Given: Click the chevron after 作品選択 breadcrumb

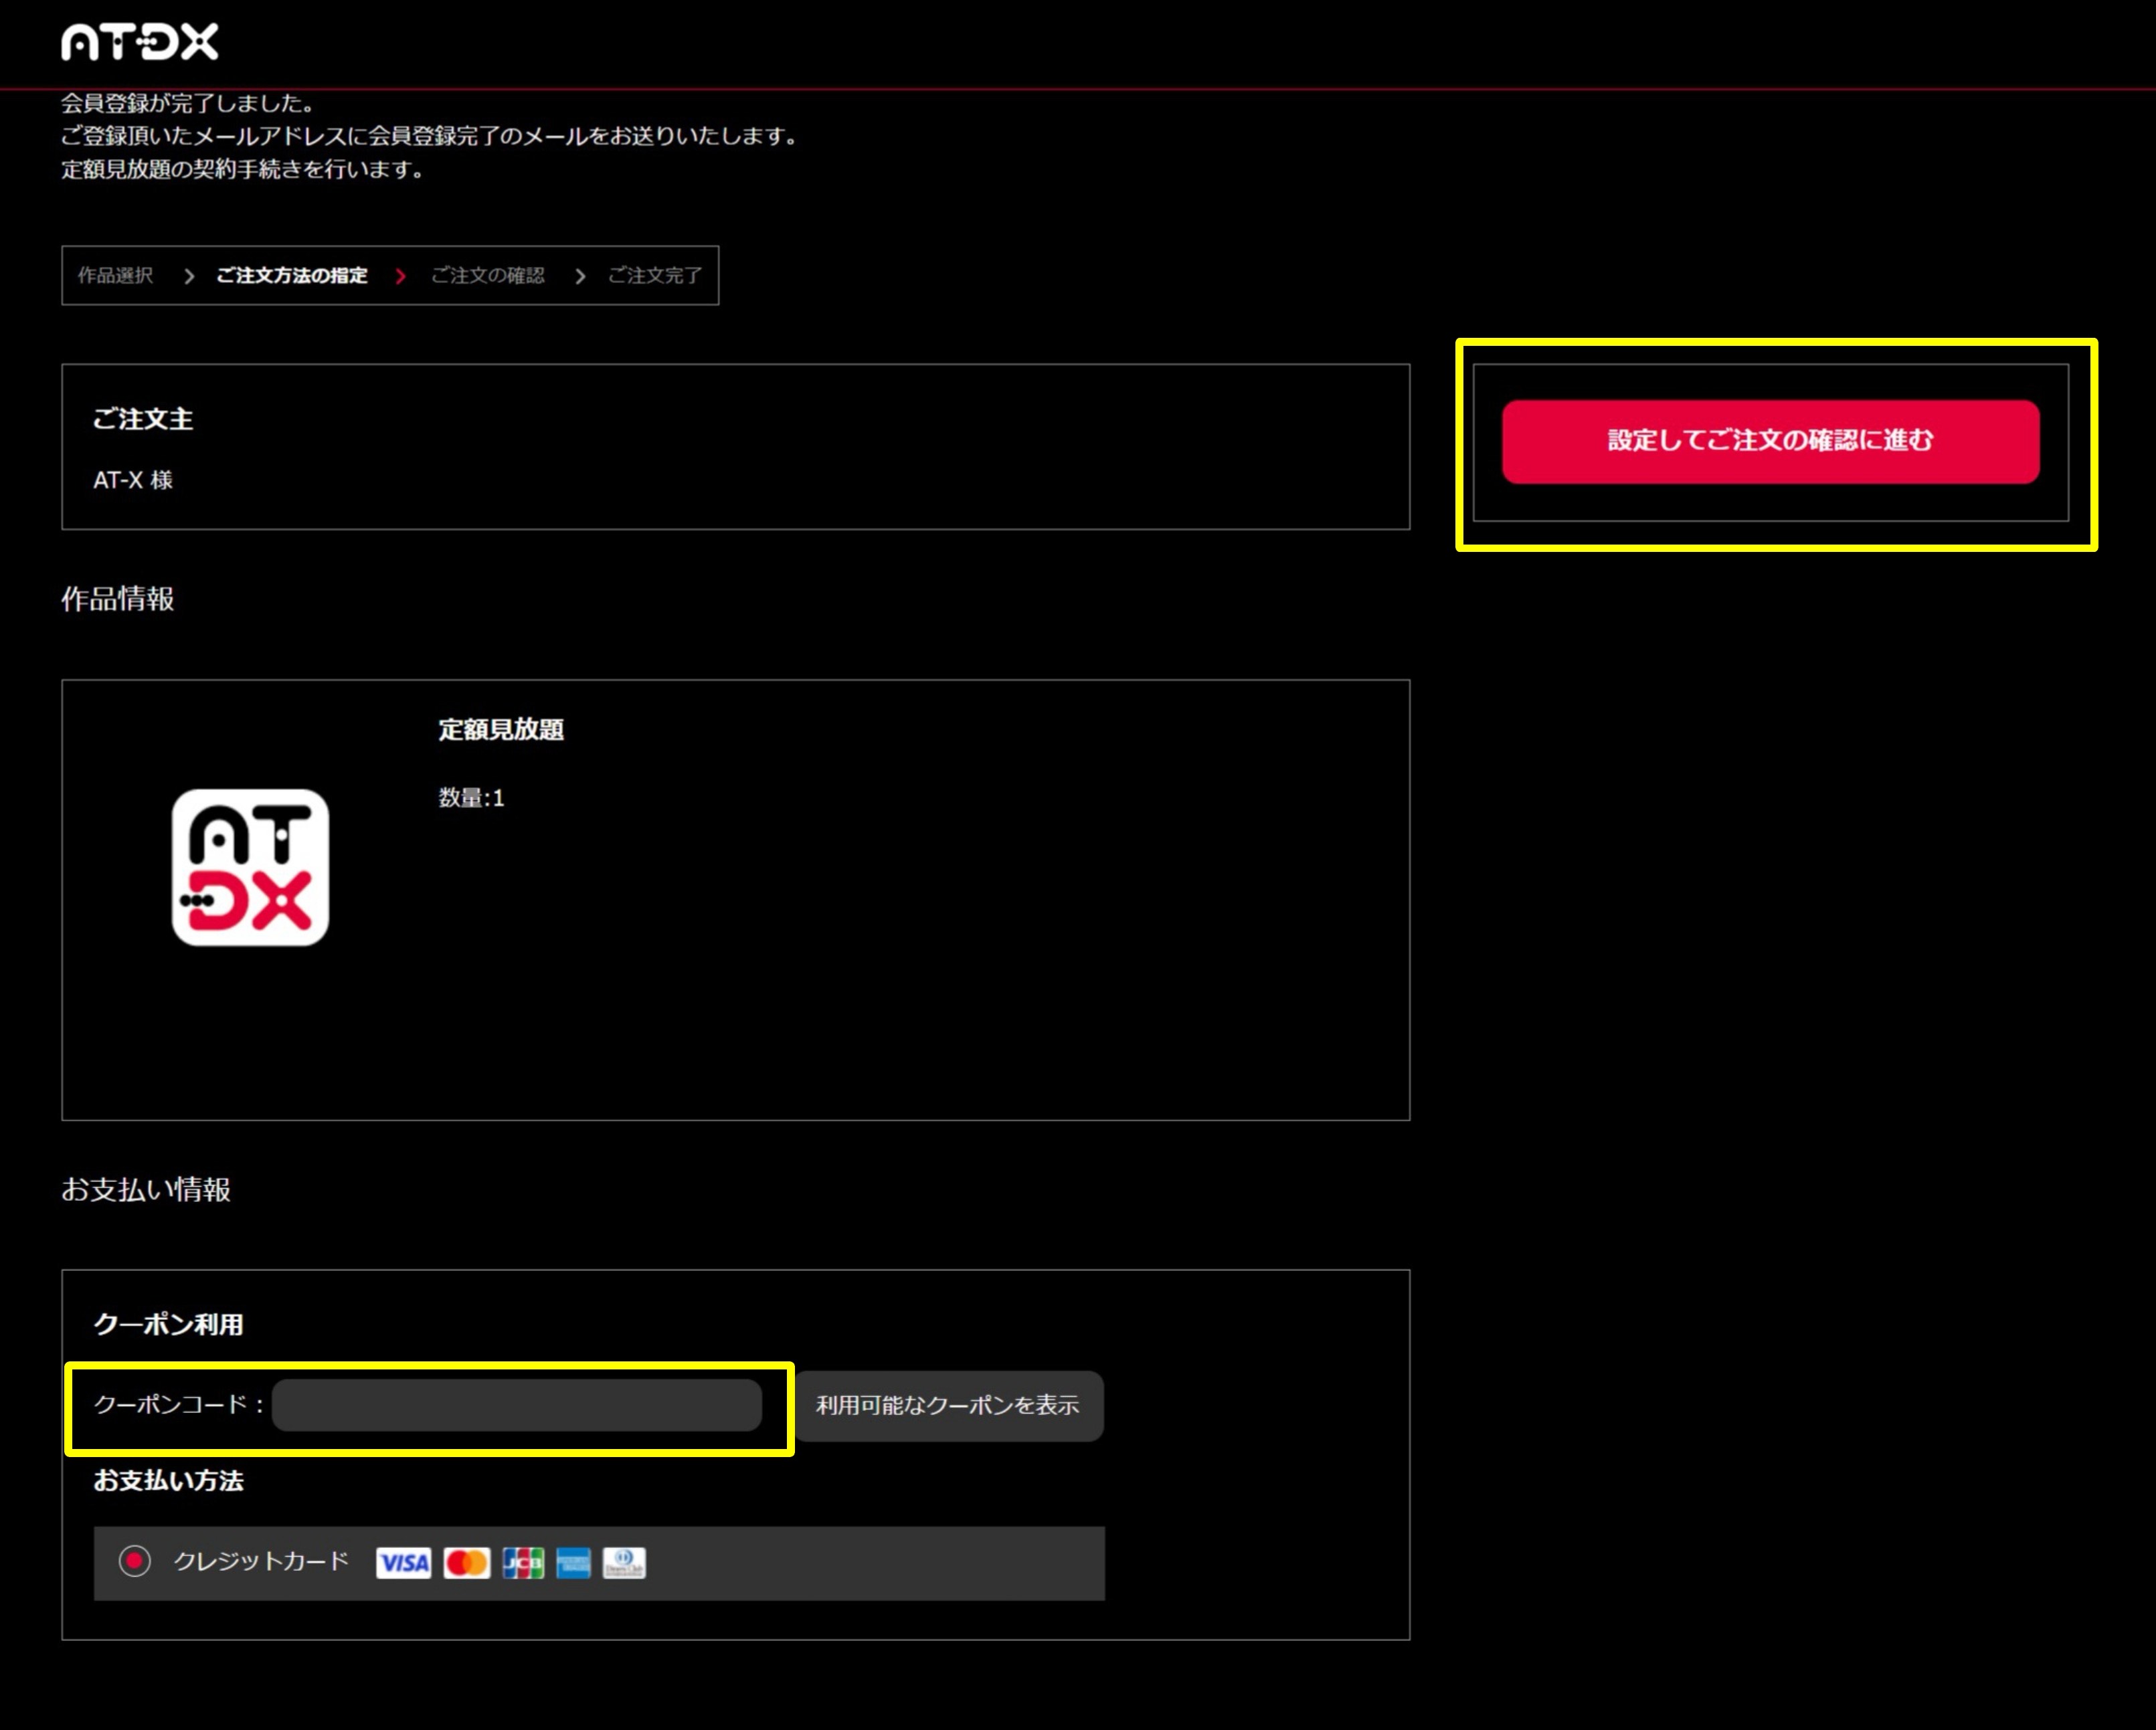Looking at the screenshot, I should coord(188,276).
